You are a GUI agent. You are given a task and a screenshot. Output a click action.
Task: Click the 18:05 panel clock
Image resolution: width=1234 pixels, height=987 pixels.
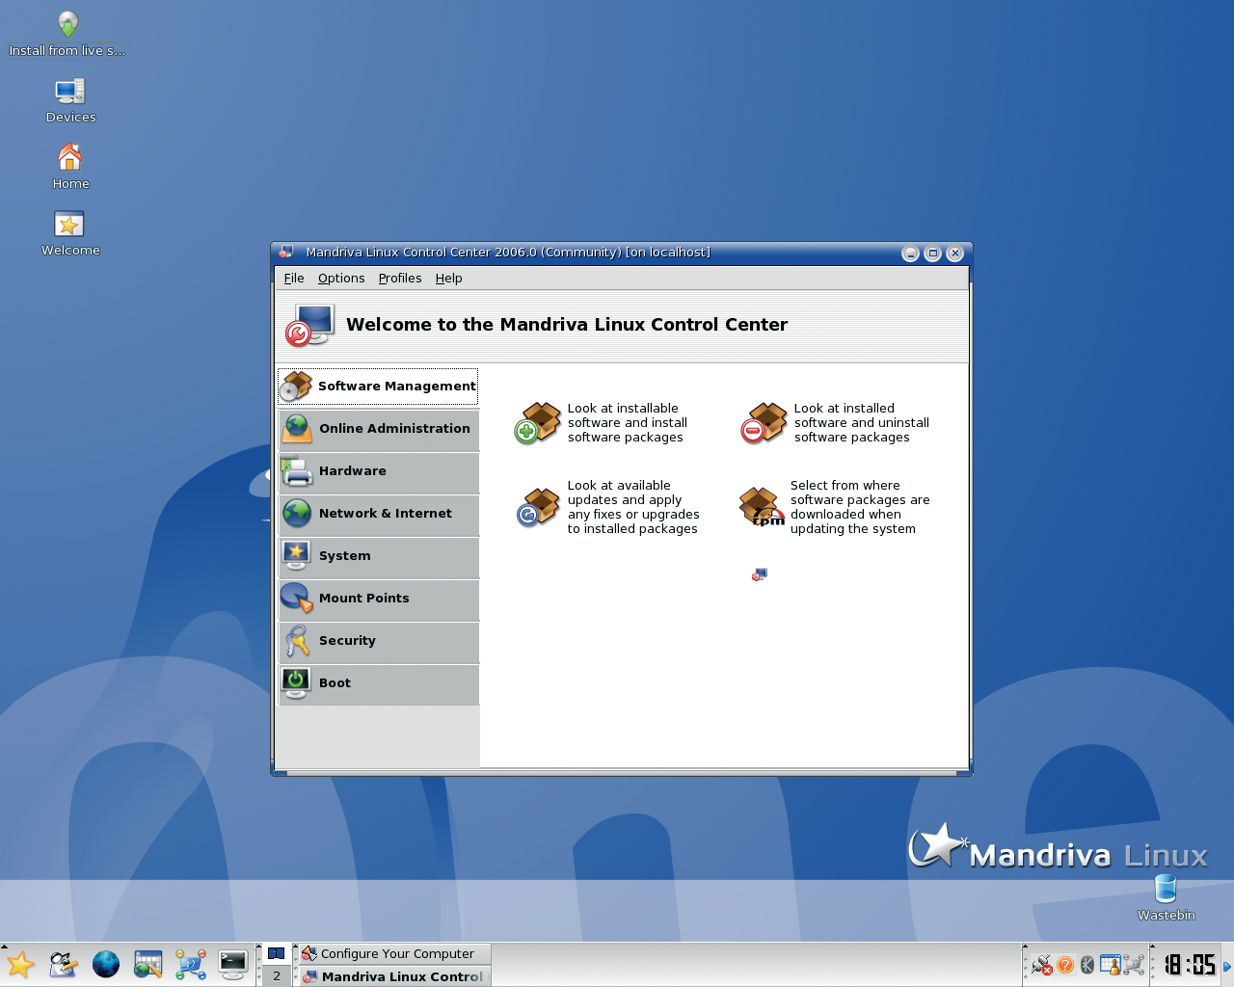pyautogui.click(x=1190, y=965)
